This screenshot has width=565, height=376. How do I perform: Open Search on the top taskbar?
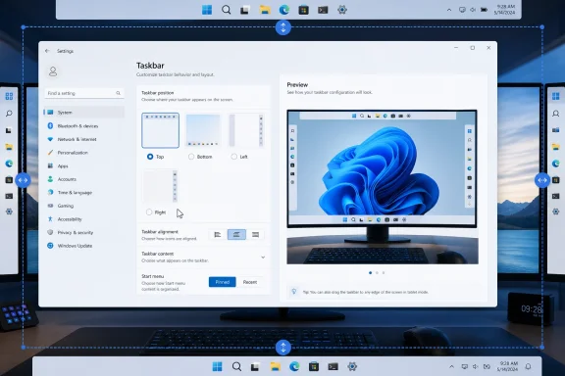tap(227, 10)
